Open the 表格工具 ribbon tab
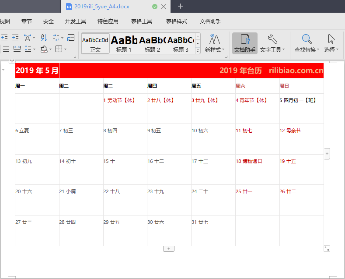Viewport: 345px width, 279px height. (x=142, y=21)
